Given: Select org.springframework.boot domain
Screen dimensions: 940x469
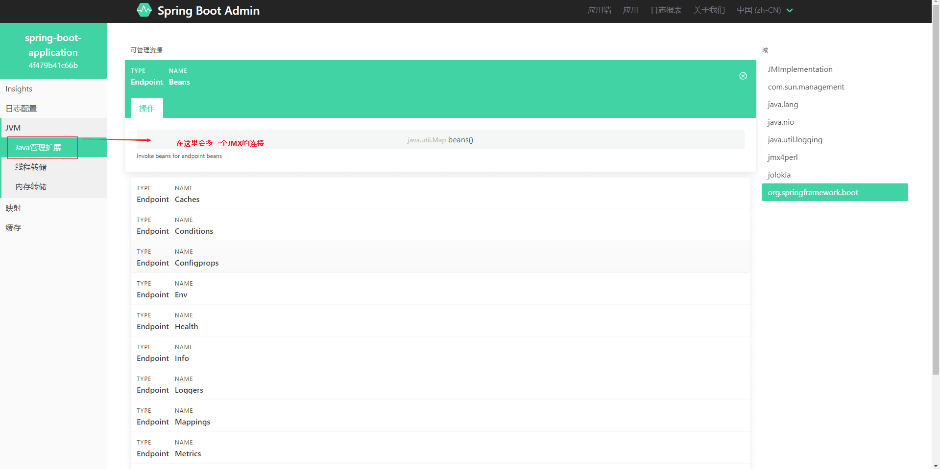Looking at the screenshot, I should (x=813, y=193).
